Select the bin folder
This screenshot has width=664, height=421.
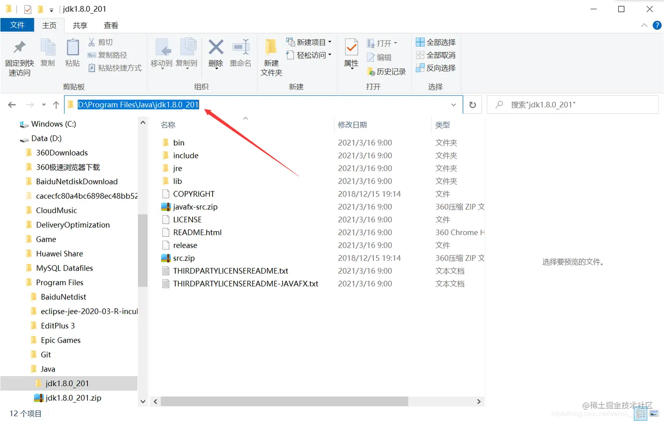[179, 143]
